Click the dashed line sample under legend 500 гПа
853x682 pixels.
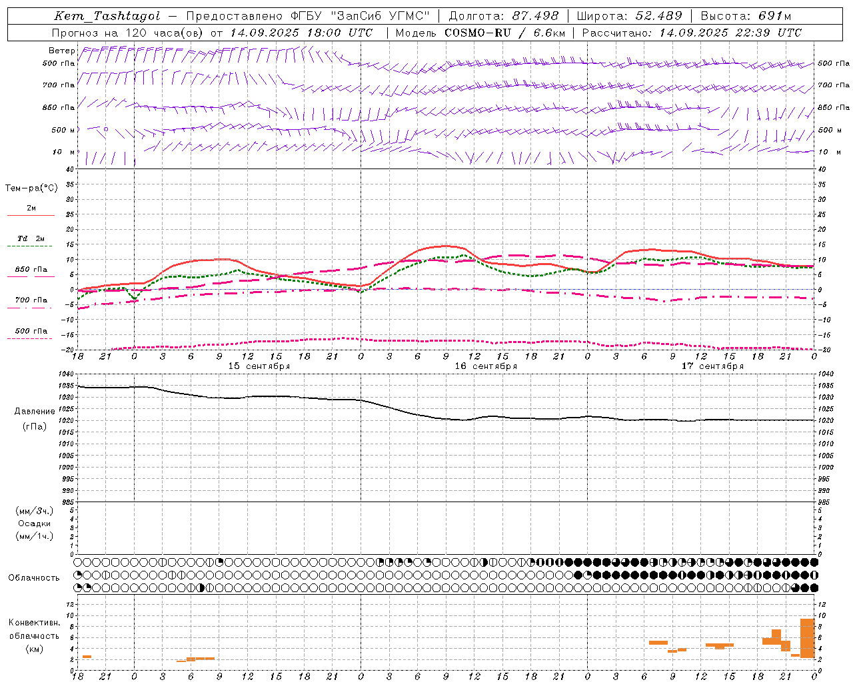click(x=30, y=339)
